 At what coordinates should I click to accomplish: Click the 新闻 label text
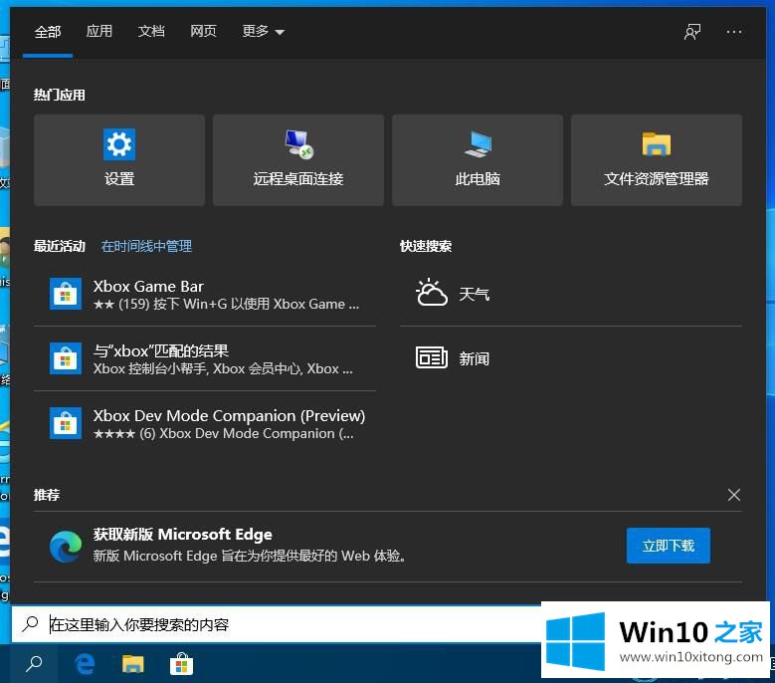point(474,358)
